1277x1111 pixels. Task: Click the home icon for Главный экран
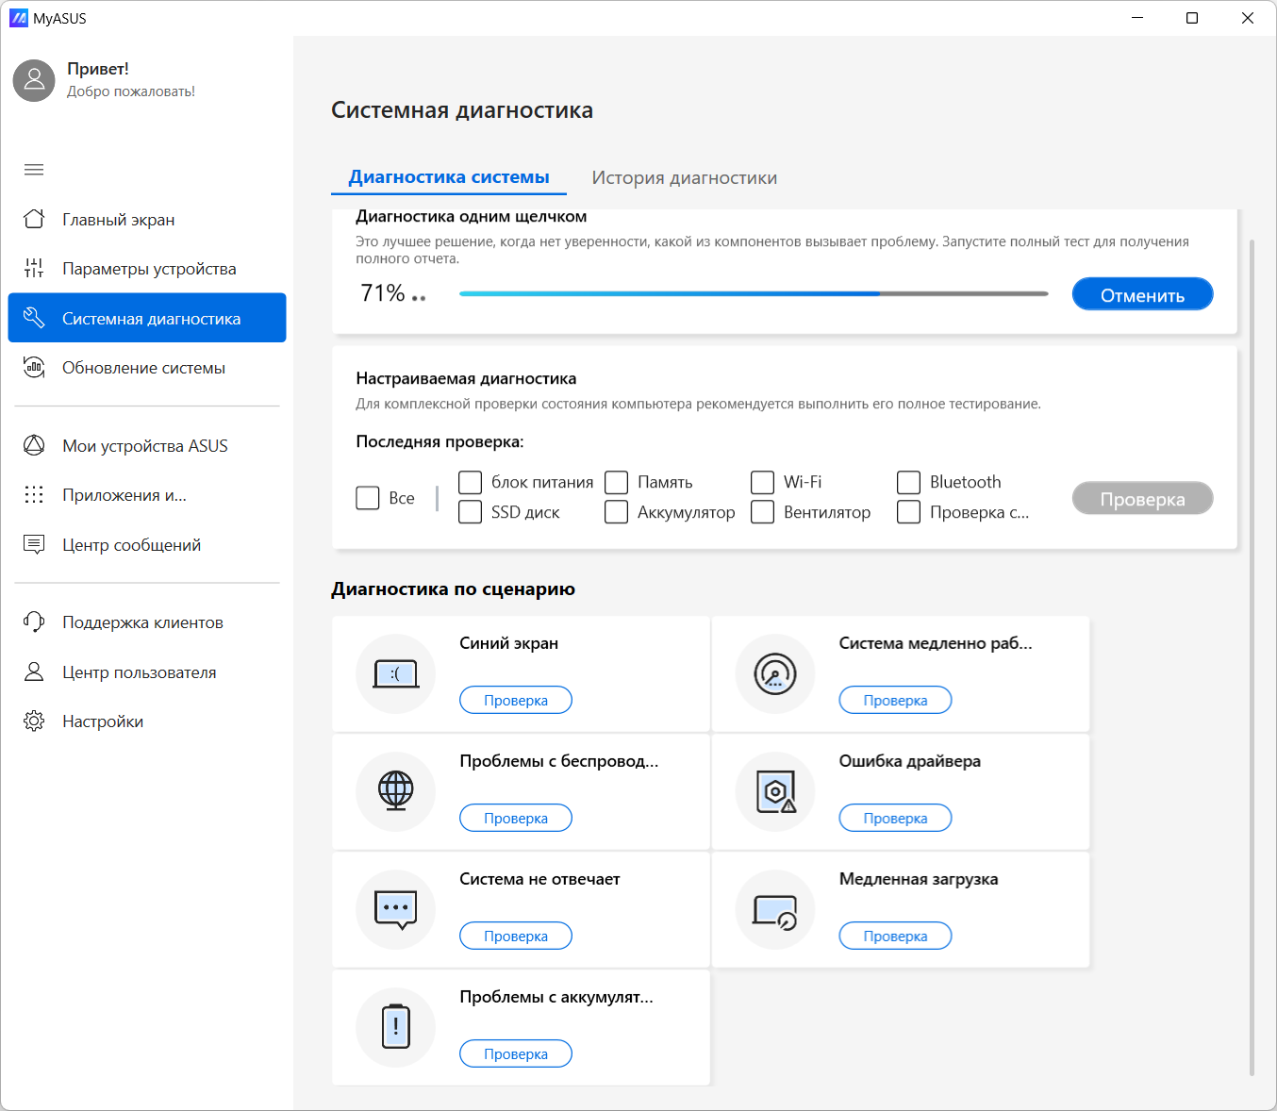(34, 220)
